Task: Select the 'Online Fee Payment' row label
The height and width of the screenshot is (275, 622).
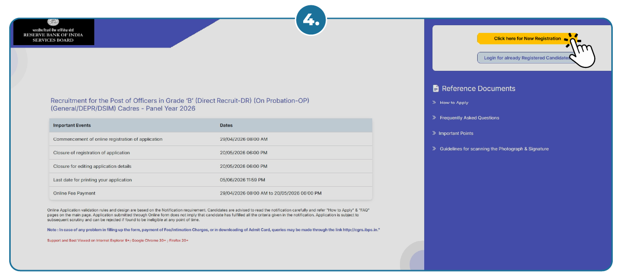Action: (74, 193)
